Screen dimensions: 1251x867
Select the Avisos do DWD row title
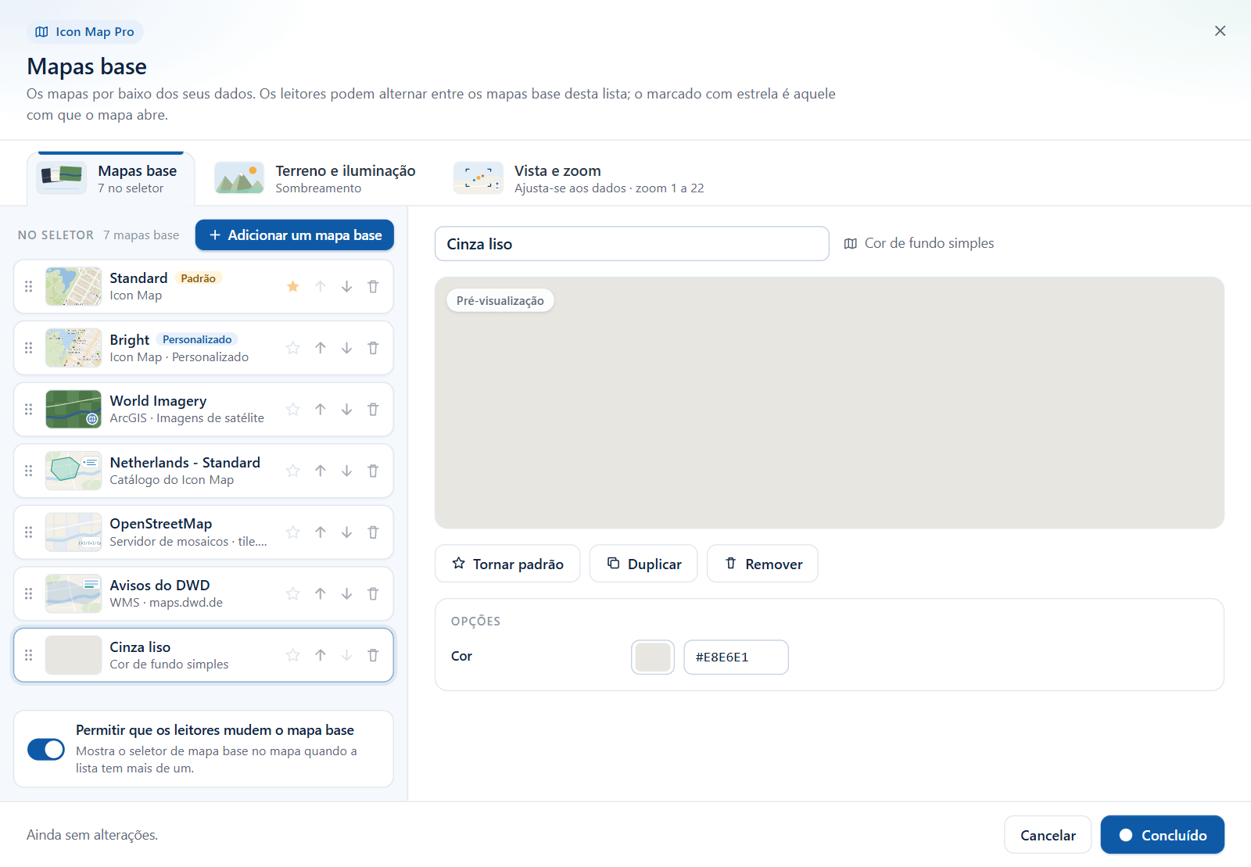click(160, 586)
